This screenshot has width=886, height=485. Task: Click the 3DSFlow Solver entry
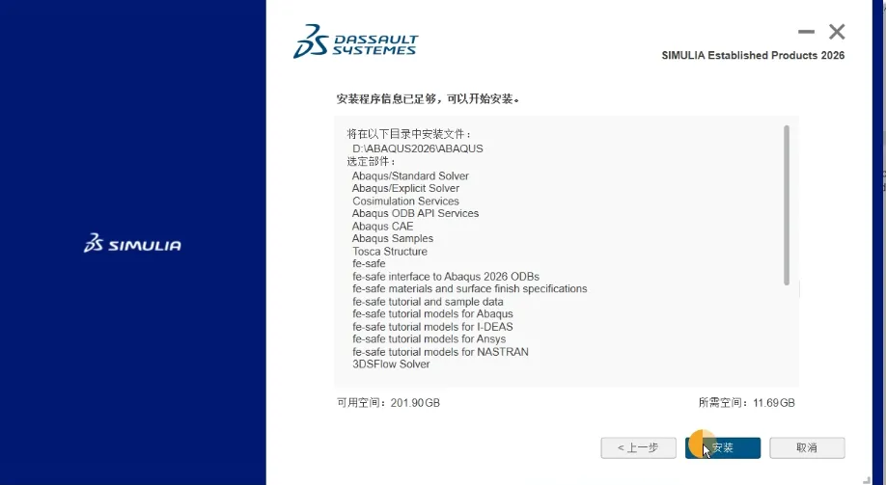(391, 364)
